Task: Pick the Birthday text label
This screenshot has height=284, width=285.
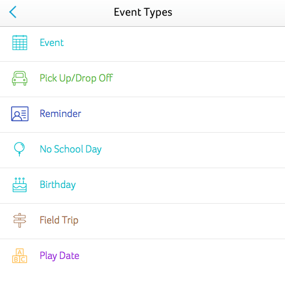Action: (x=58, y=184)
